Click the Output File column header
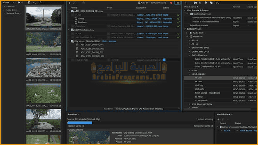Screen dimensions: 258x145 click(x=141, y=7)
